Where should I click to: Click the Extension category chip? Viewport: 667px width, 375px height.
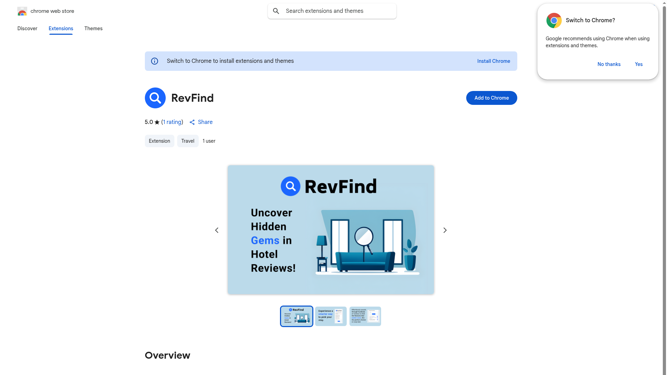[159, 141]
